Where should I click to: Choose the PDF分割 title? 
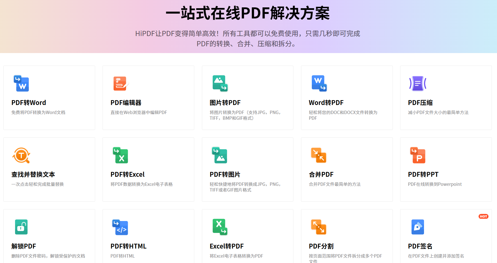point(321,246)
